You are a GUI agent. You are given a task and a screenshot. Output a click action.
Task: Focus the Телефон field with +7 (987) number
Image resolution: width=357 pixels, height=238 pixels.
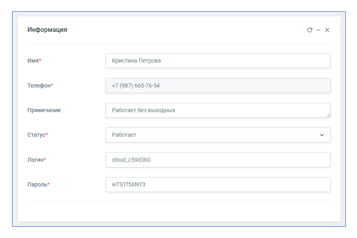pyautogui.click(x=218, y=86)
